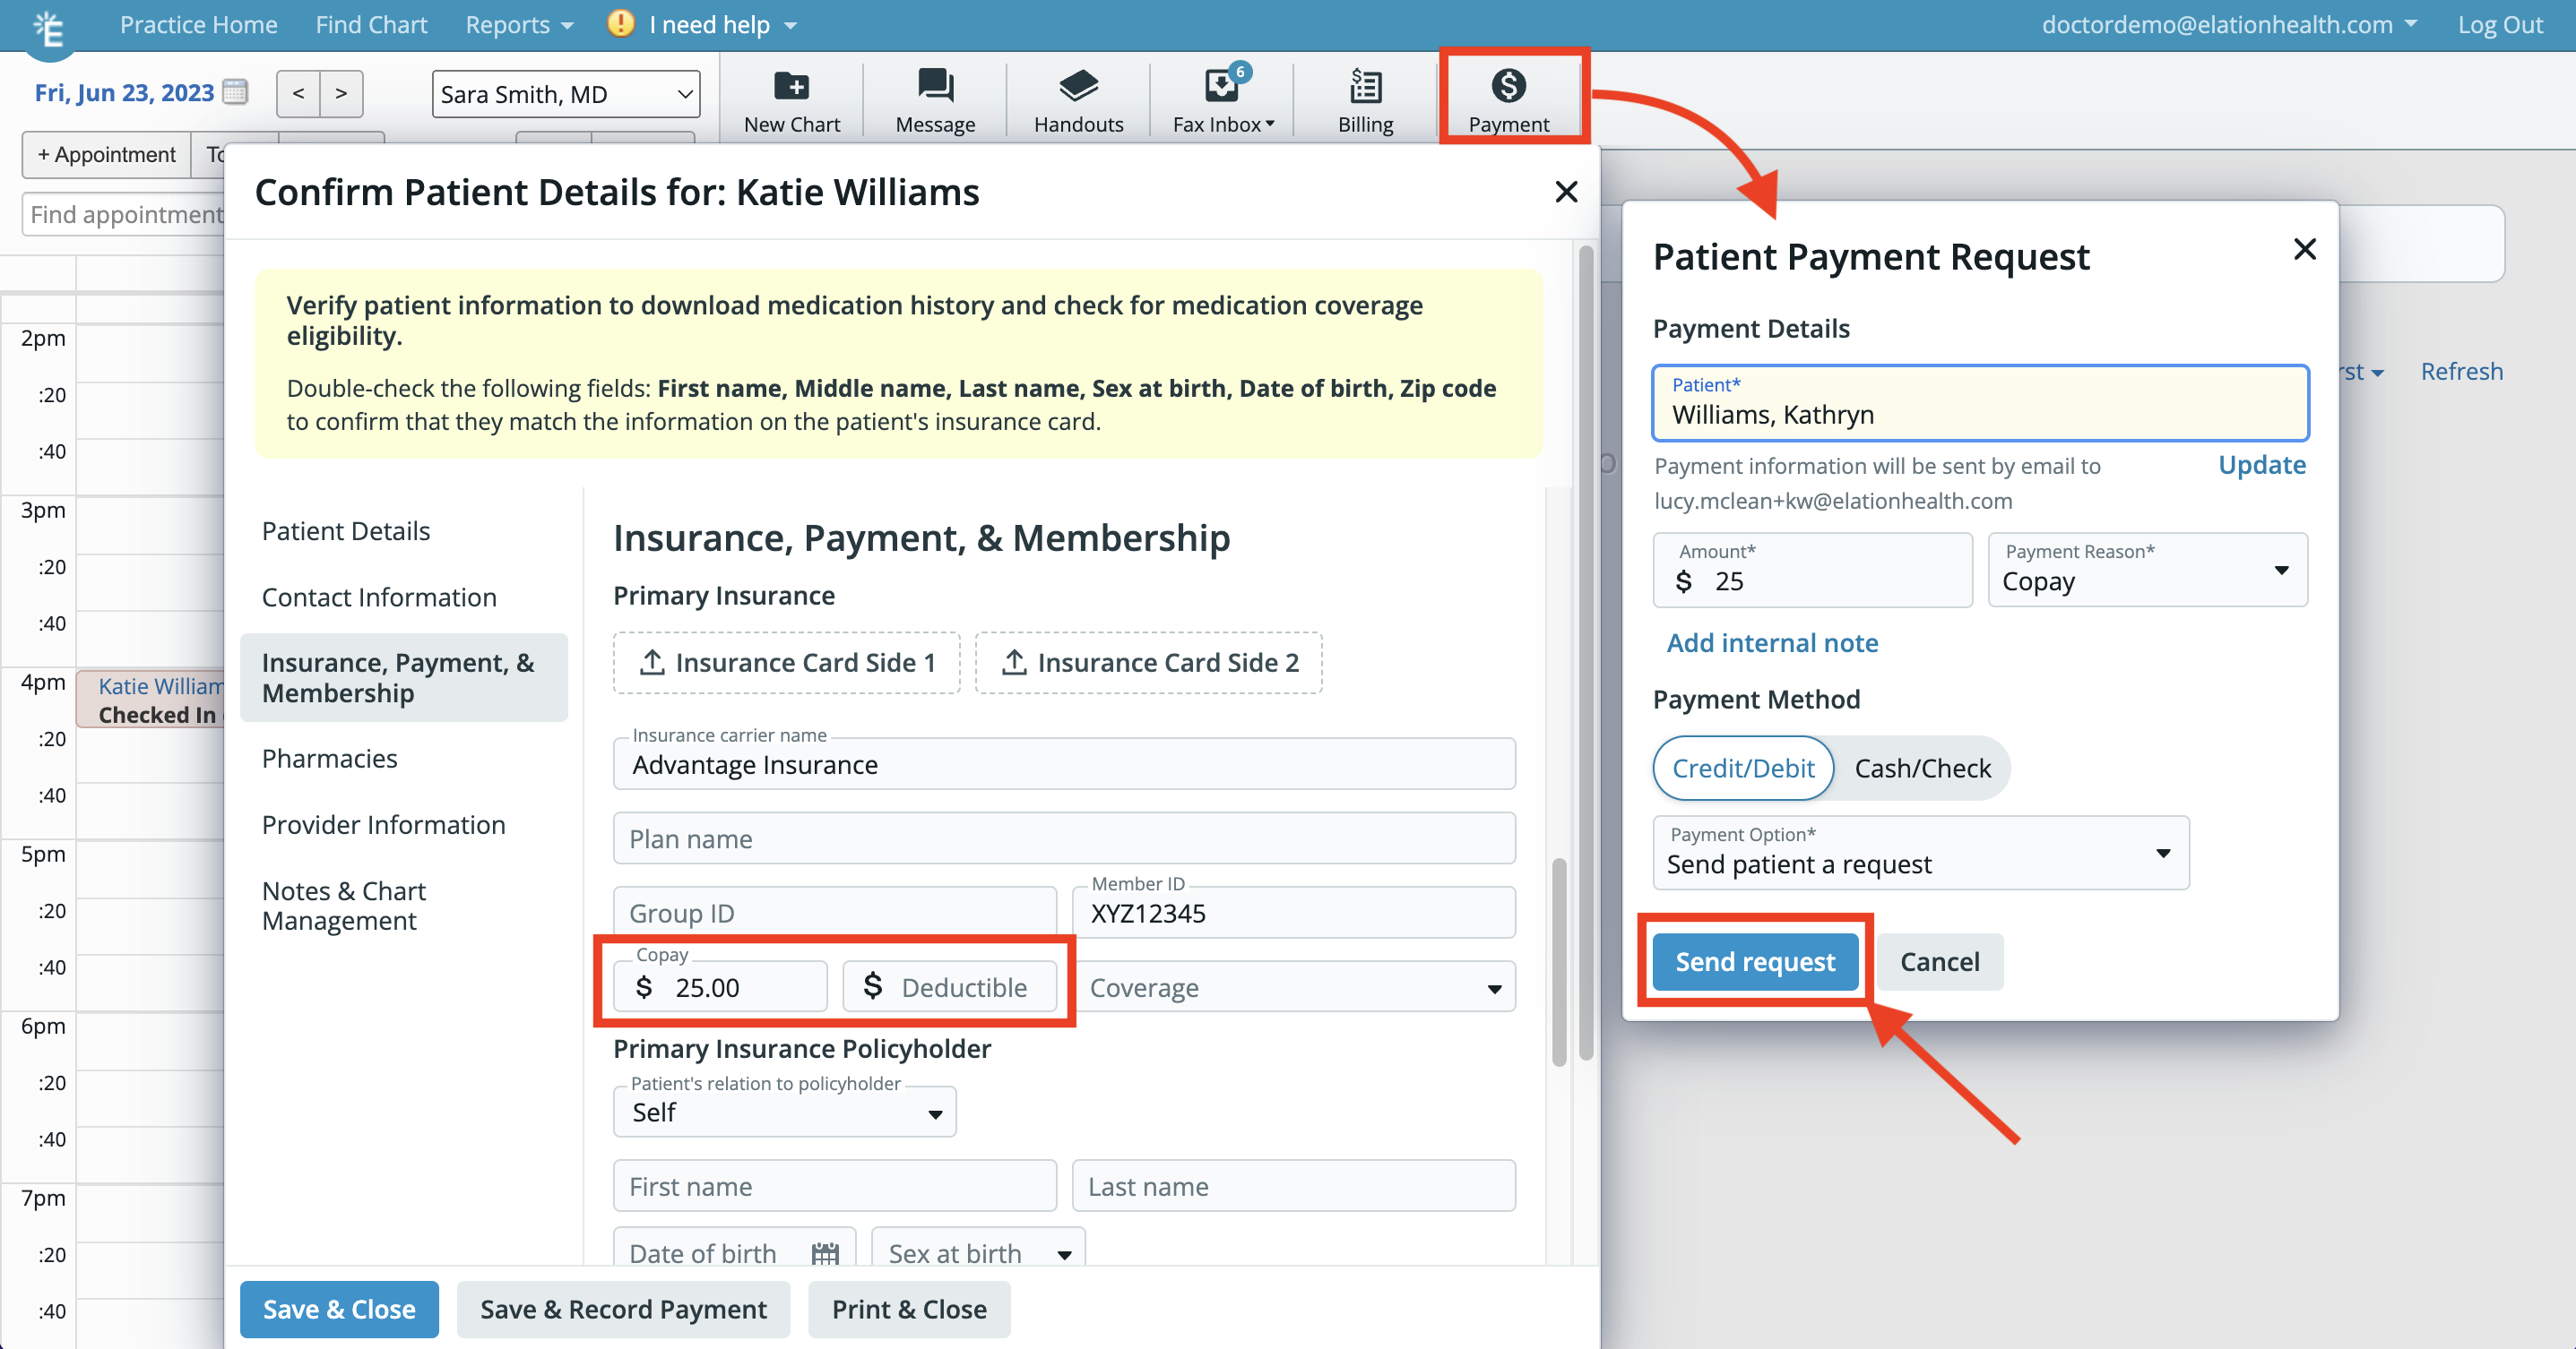Open the Billing section
This screenshot has width=2576, height=1349.
pyautogui.click(x=1364, y=99)
